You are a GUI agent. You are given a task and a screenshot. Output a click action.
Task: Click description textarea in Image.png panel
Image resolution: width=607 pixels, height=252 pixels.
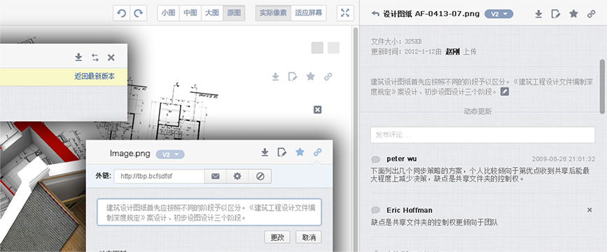point(209,212)
